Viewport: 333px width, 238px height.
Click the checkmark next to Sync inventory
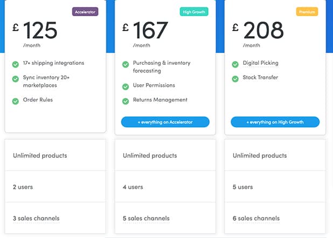click(x=16, y=79)
